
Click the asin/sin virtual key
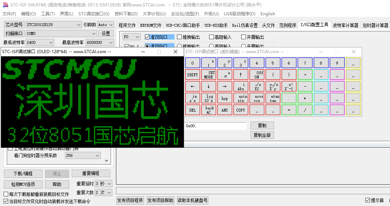pyautogui.click(x=240, y=98)
